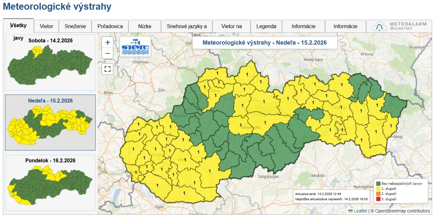Switch to the Všetky tab
The image size is (435, 217).
pos(18,25)
